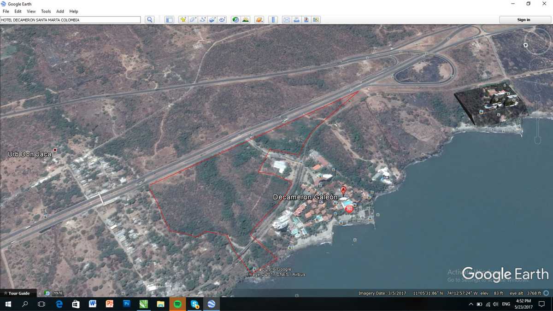Open the View menu
The height and width of the screenshot is (311, 553).
click(x=31, y=11)
